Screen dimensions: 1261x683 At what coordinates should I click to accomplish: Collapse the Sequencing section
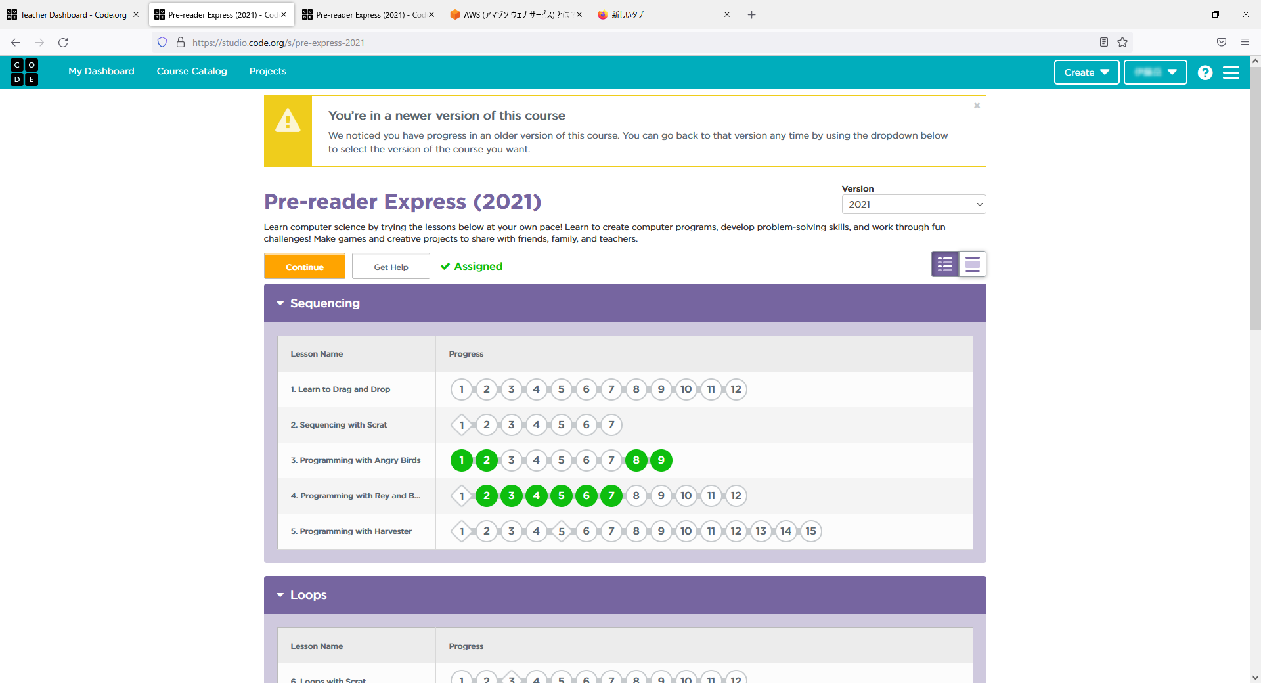point(280,303)
